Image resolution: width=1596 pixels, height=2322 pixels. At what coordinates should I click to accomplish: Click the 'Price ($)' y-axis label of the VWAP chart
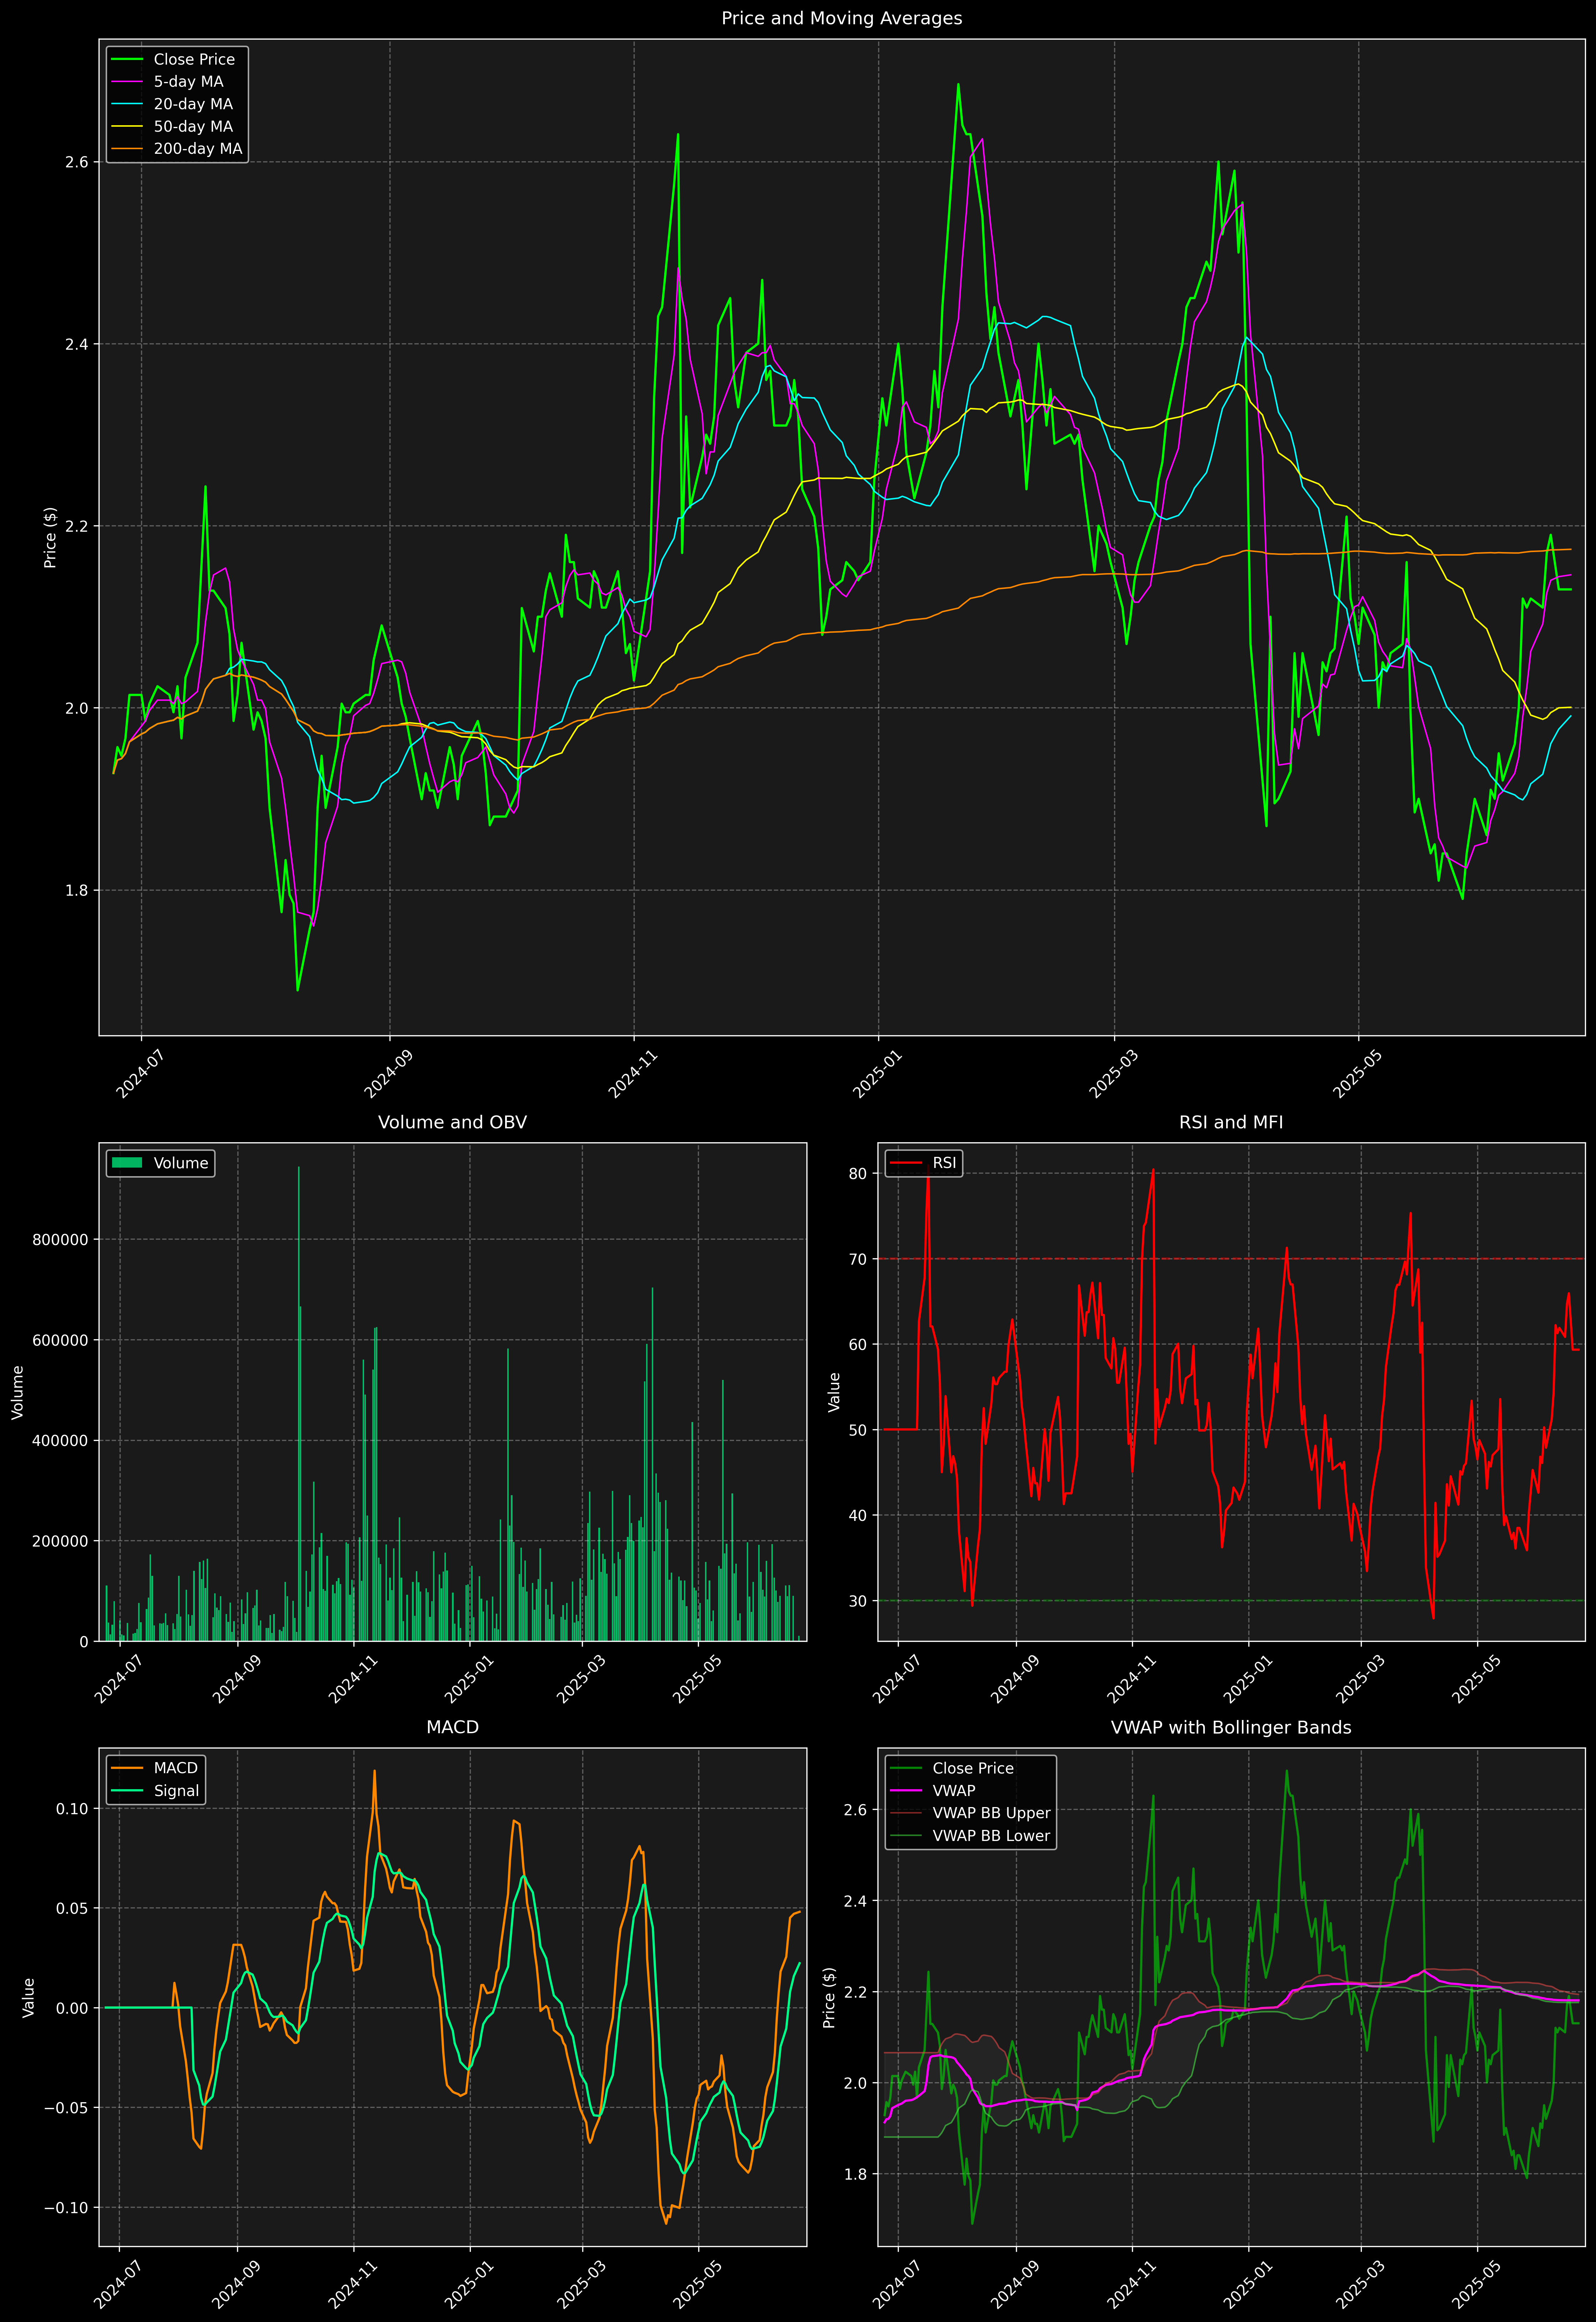click(x=829, y=1997)
